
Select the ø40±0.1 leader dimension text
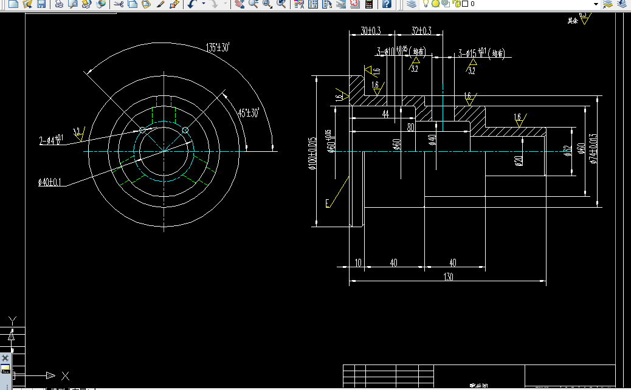(50, 182)
